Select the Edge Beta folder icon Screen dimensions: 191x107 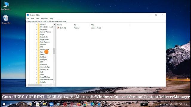click(38, 37)
